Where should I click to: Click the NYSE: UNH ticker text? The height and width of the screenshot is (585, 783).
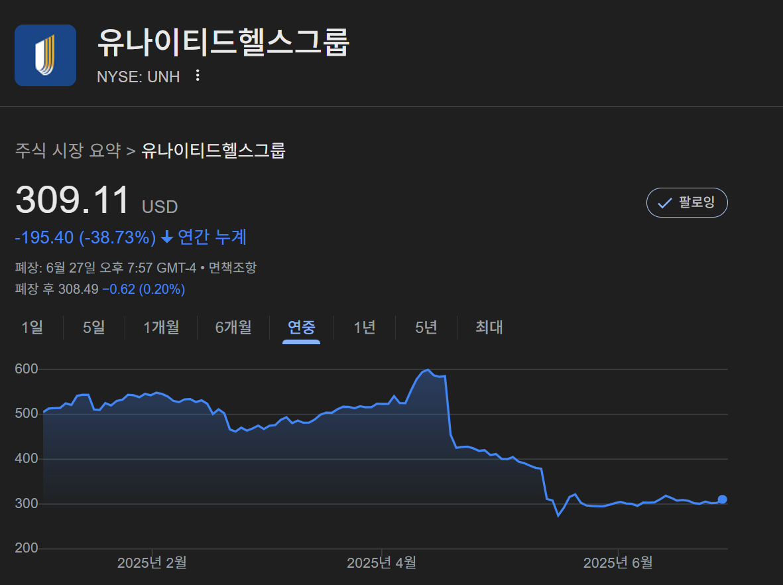(x=139, y=76)
